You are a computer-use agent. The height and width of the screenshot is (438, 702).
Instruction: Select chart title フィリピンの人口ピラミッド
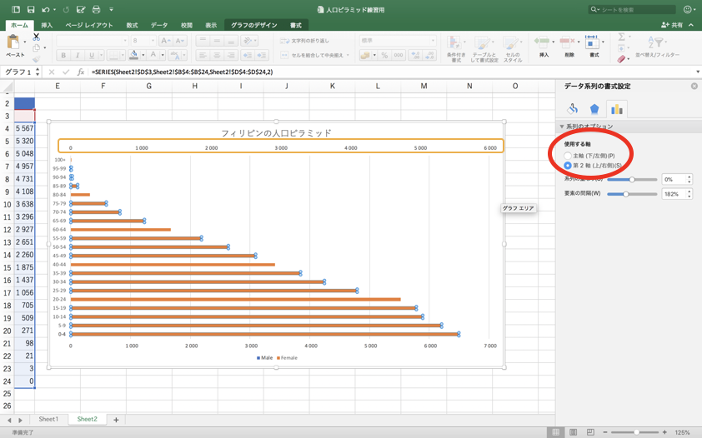pos(276,132)
